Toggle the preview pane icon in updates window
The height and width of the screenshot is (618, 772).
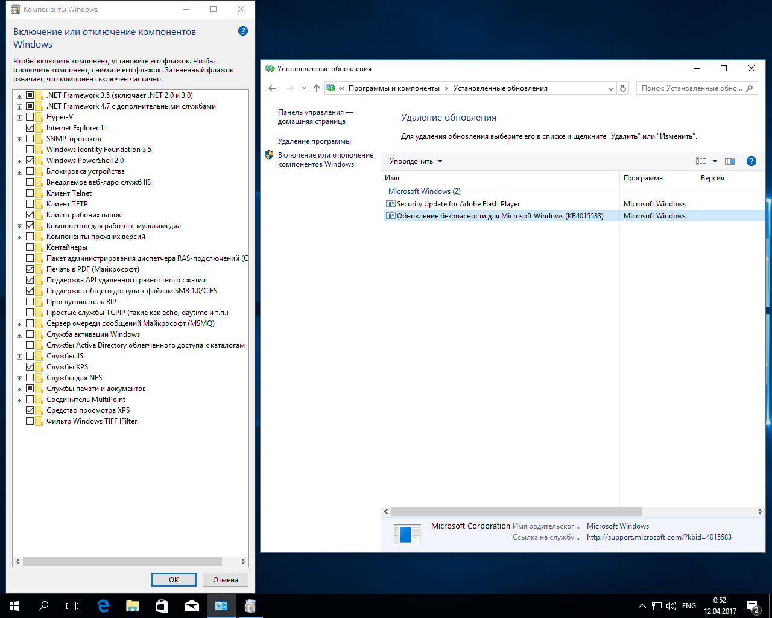(x=730, y=161)
